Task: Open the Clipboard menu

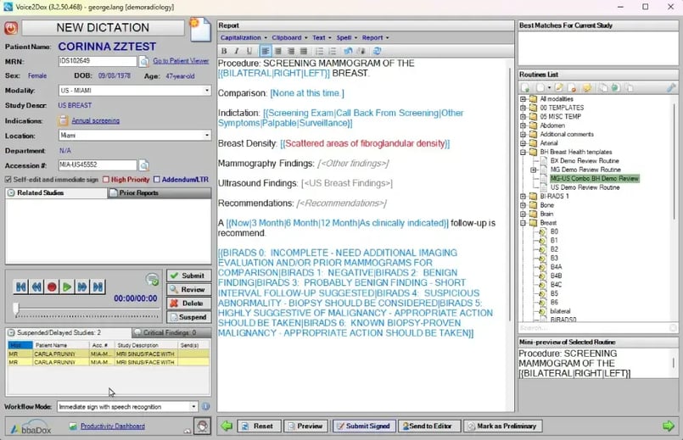Action: [x=289, y=38]
